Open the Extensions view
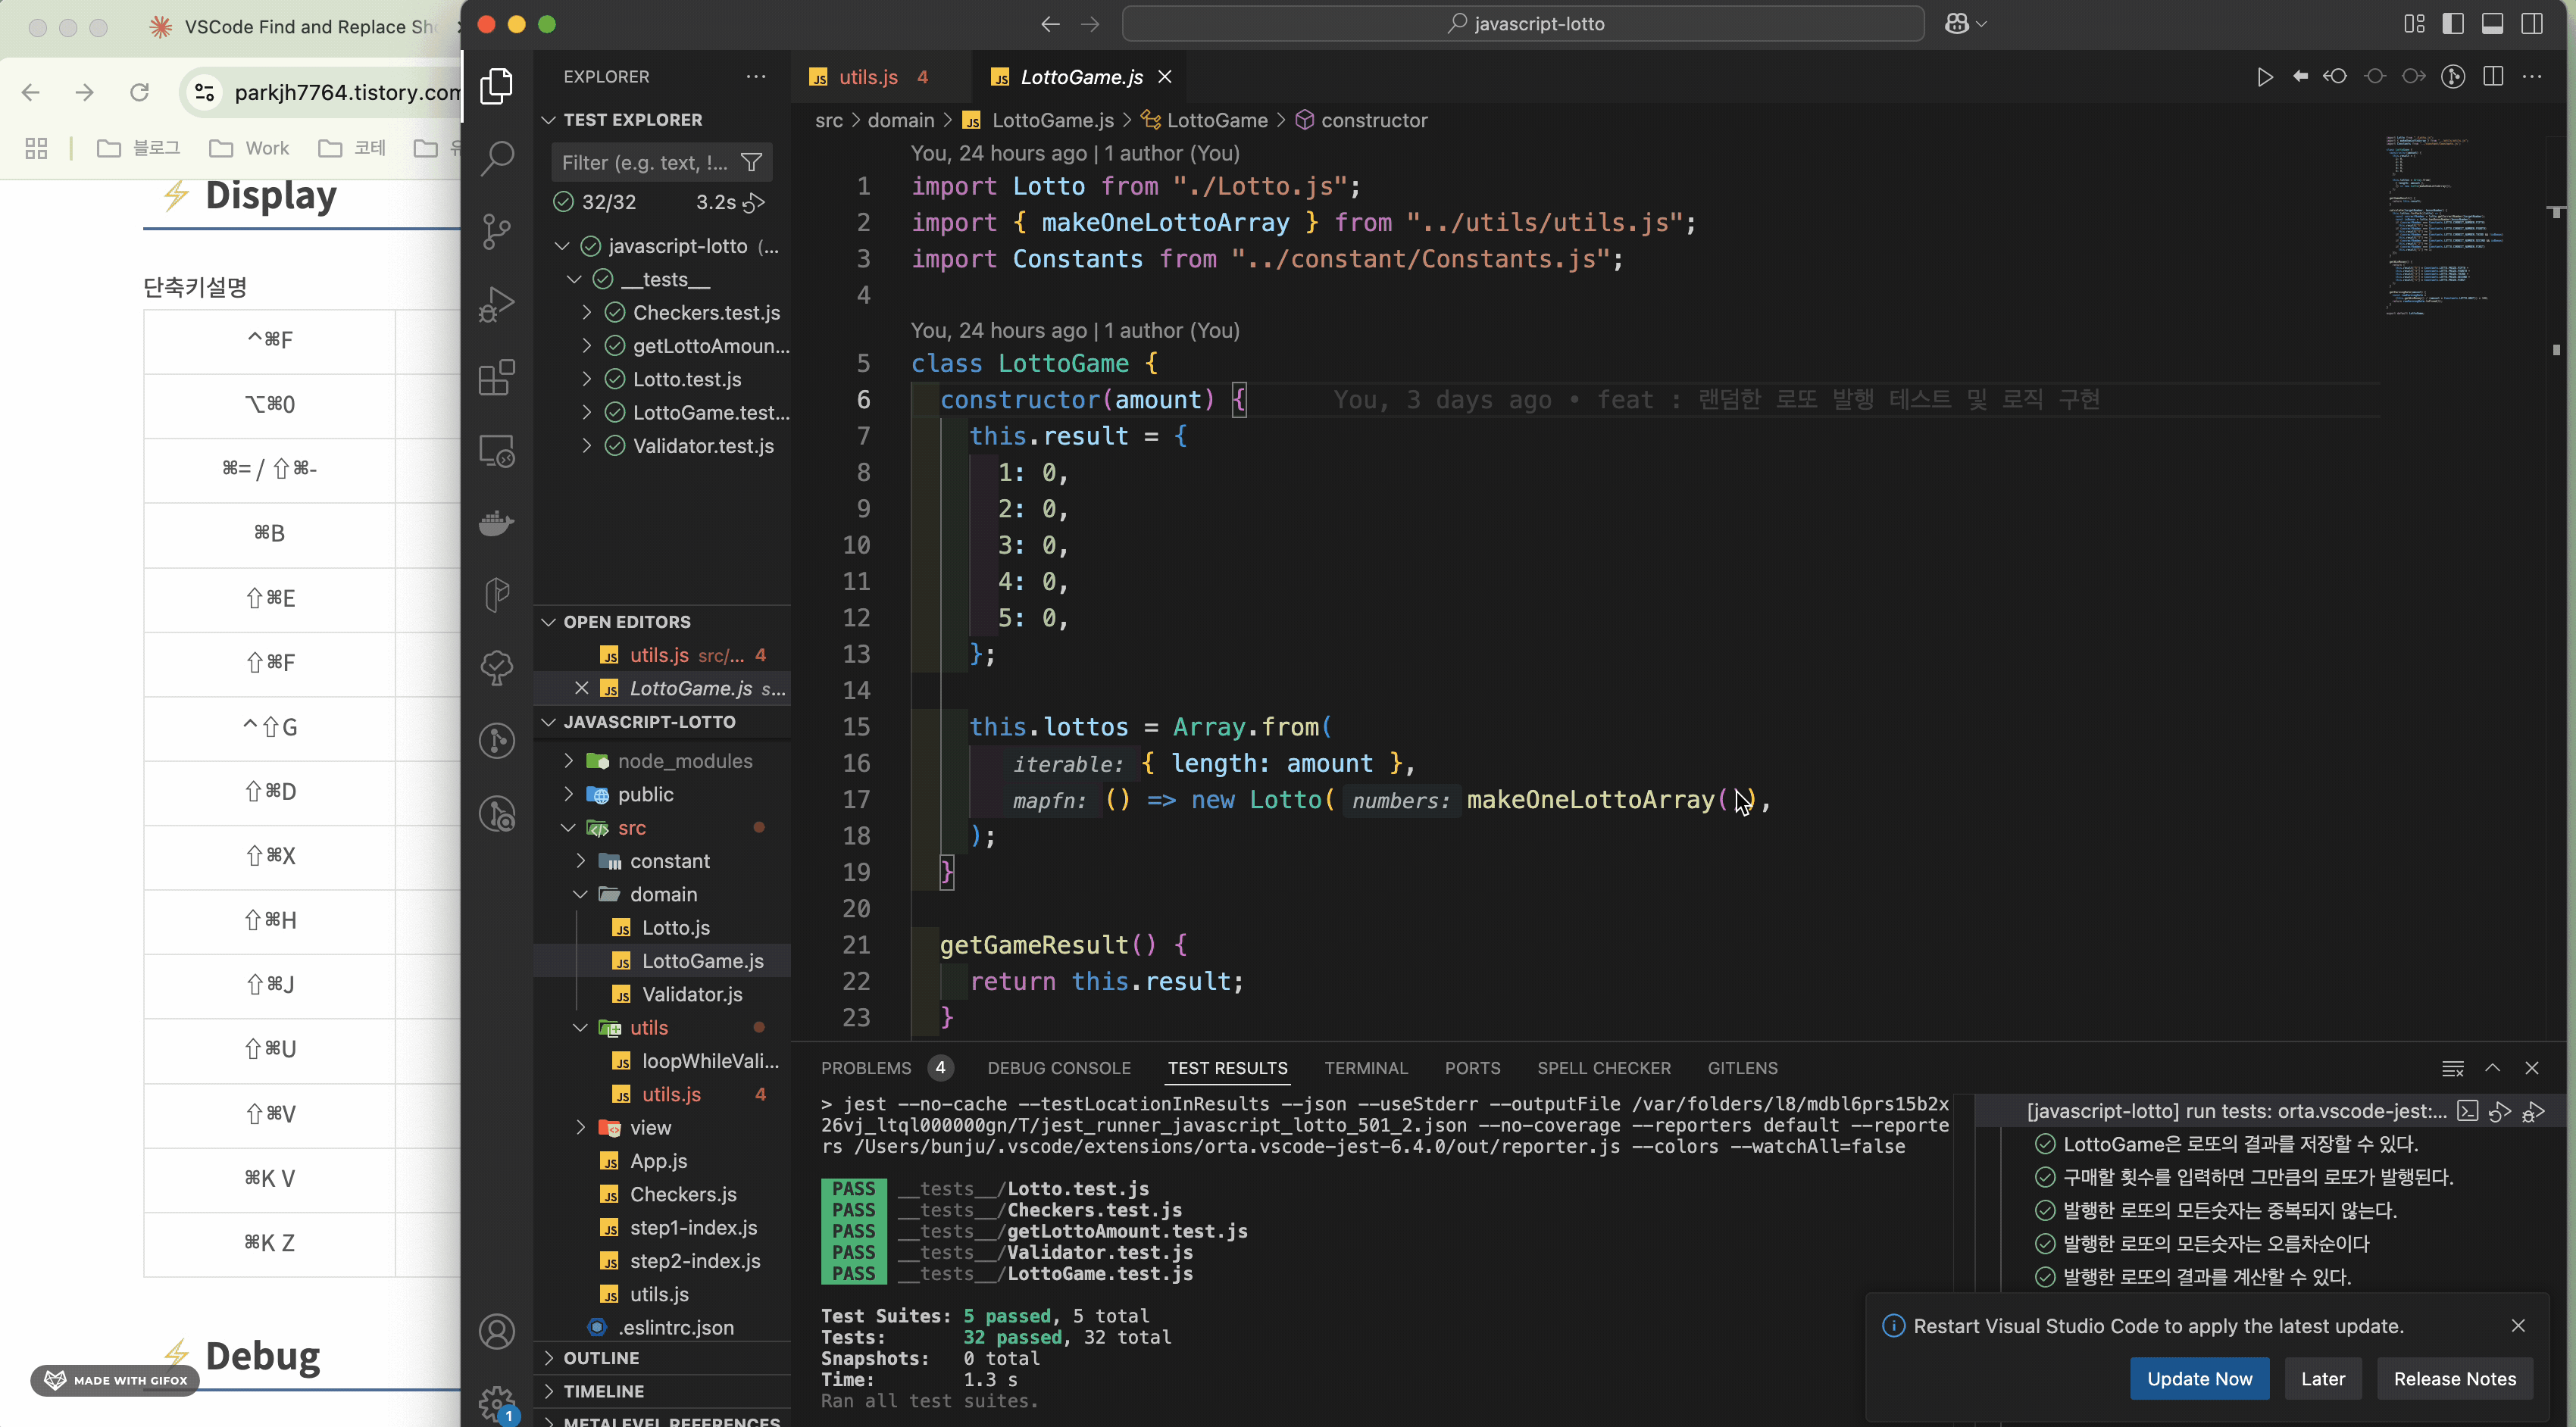 coord(497,377)
